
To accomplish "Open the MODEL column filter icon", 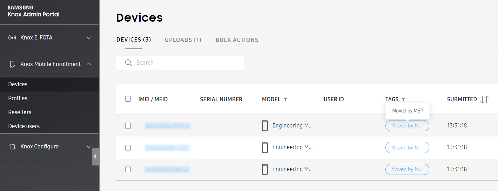I will 285,100.
